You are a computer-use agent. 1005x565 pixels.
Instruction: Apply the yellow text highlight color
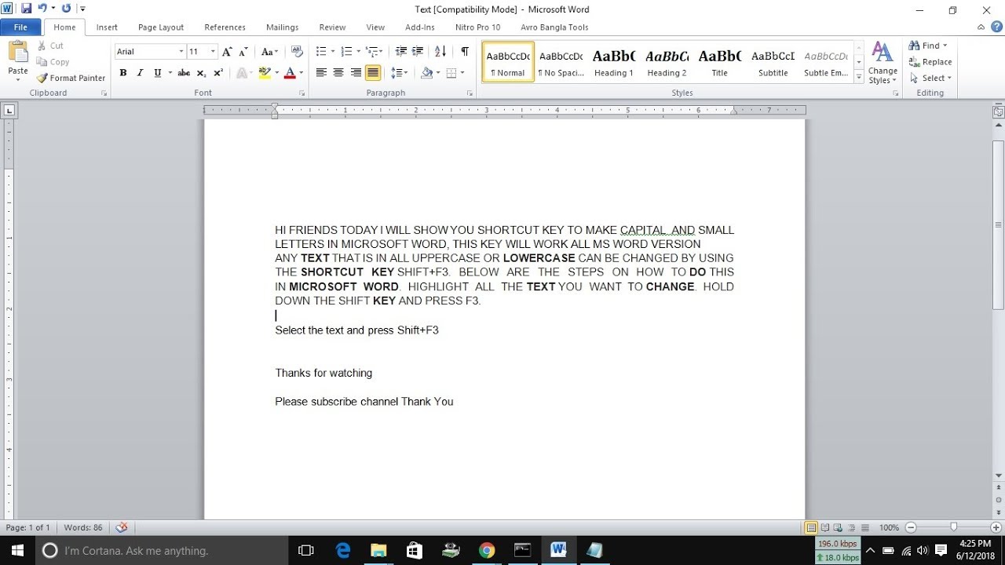pos(265,73)
